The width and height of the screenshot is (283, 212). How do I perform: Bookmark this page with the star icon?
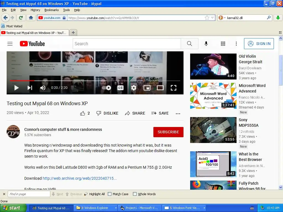(207, 18)
